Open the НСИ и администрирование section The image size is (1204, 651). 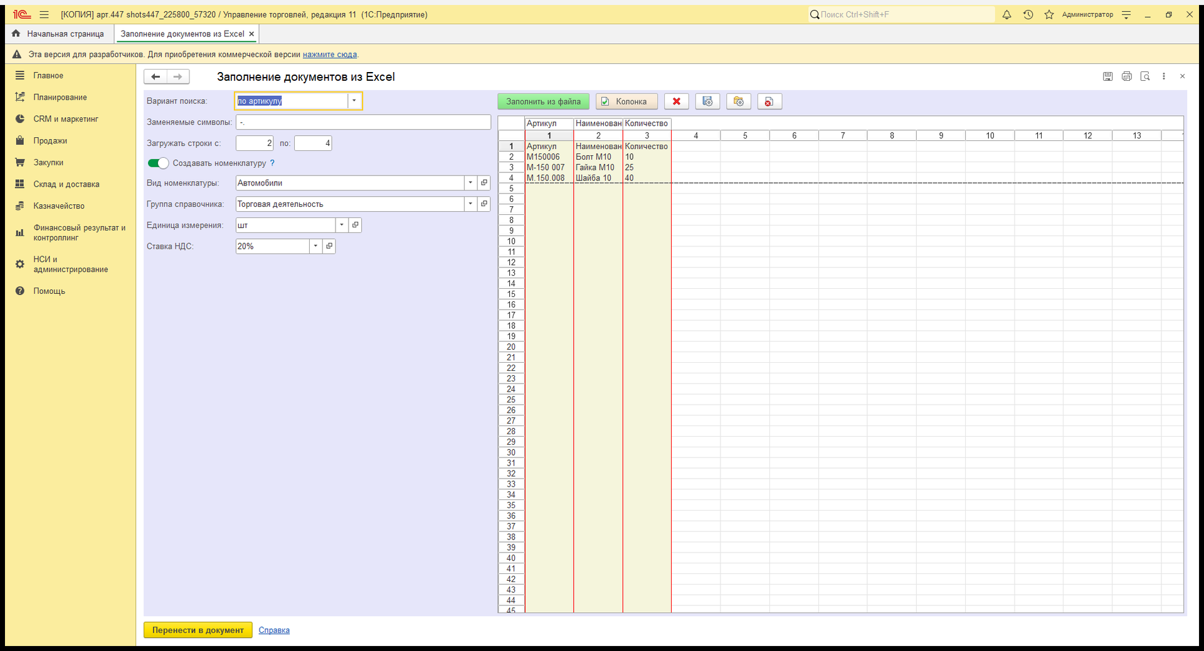pyautogui.click(x=70, y=264)
